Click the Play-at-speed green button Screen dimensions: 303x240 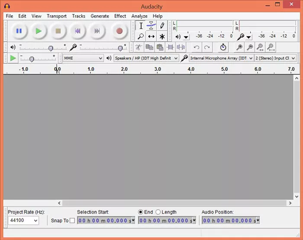(x=13, y=58)
